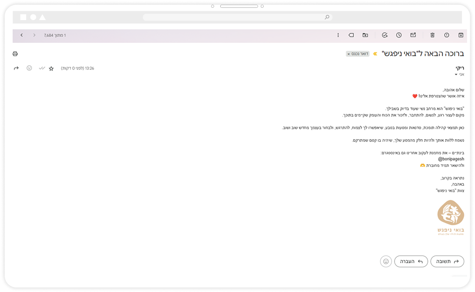Archive this email using the archive icon
This screenshot has height=292, width=475.
coord(461,35)
